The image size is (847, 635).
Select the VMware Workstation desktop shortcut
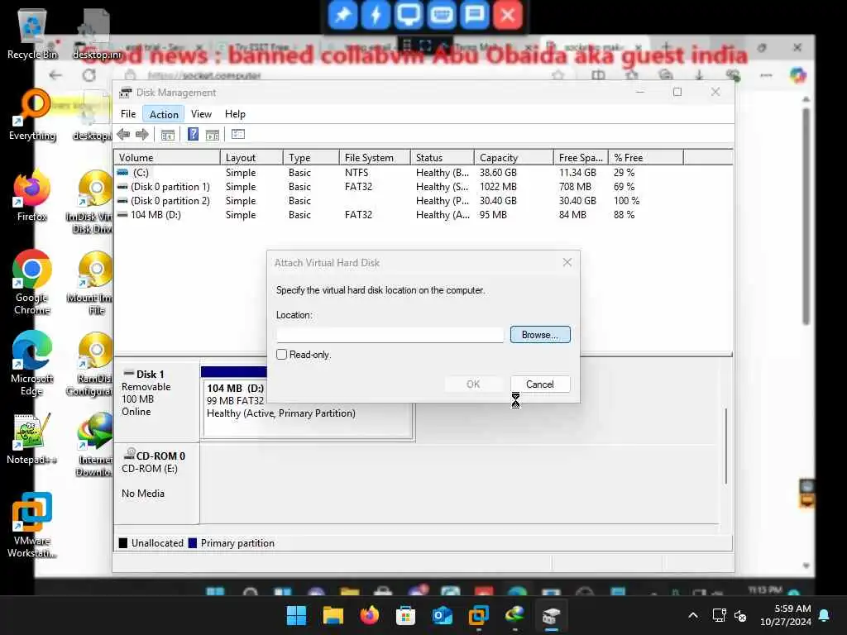pos(32,525)
